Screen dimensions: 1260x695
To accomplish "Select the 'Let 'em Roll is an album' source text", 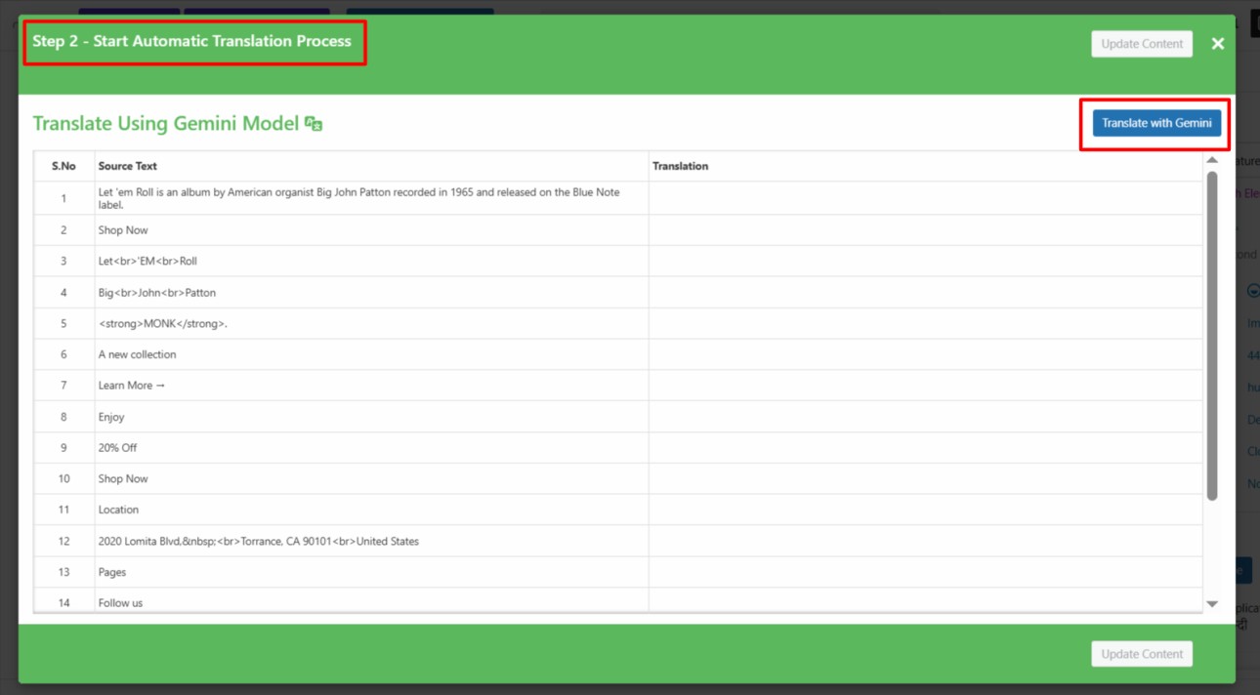I will click(358, 198).
